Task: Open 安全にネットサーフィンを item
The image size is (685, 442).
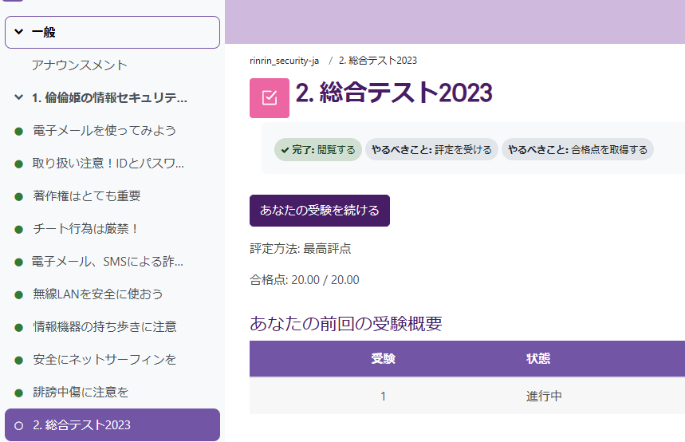Action: click(104, 359)
